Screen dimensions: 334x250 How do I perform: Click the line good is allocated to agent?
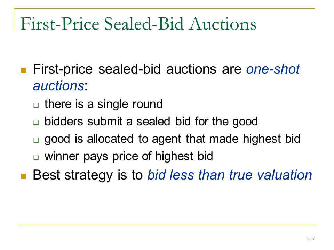[x=172, y=139]
